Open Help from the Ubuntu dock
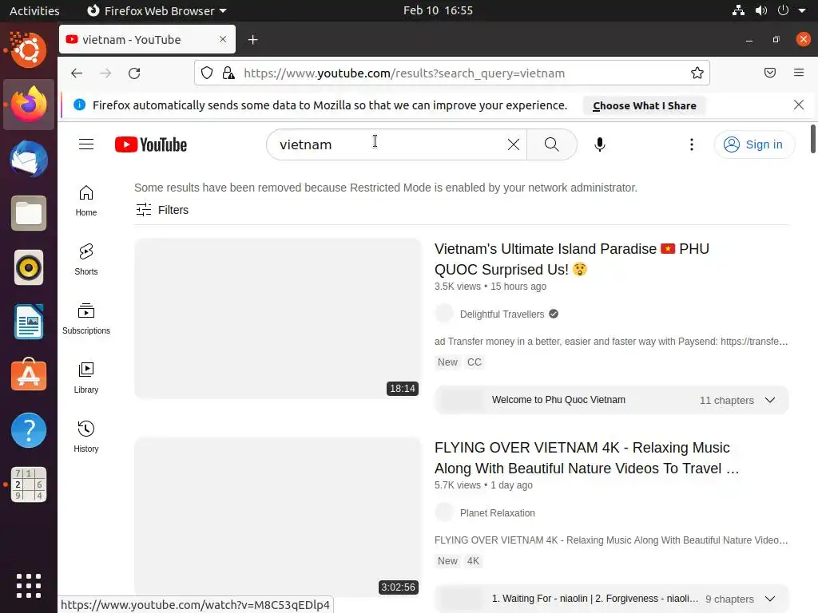 tap(29, 430)
